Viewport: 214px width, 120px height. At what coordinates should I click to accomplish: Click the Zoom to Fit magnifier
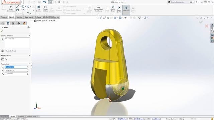coord(101,18)
